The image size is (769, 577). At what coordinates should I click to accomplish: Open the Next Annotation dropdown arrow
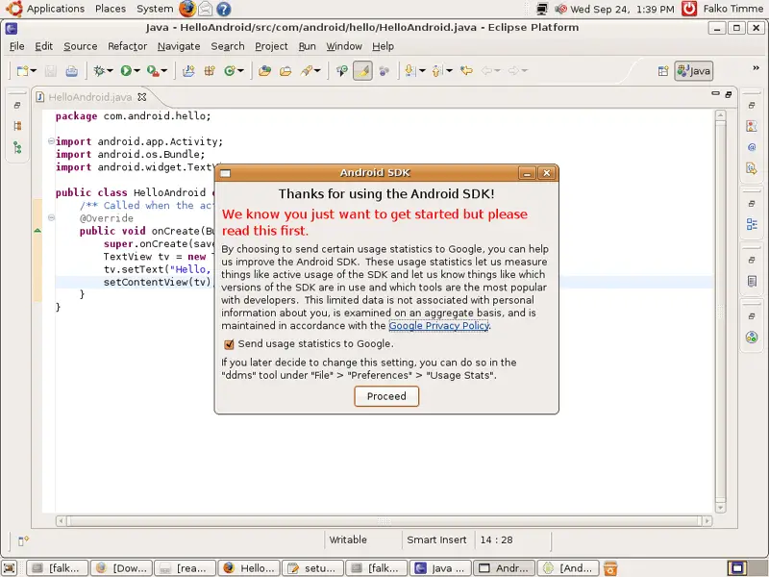[422, 71]
